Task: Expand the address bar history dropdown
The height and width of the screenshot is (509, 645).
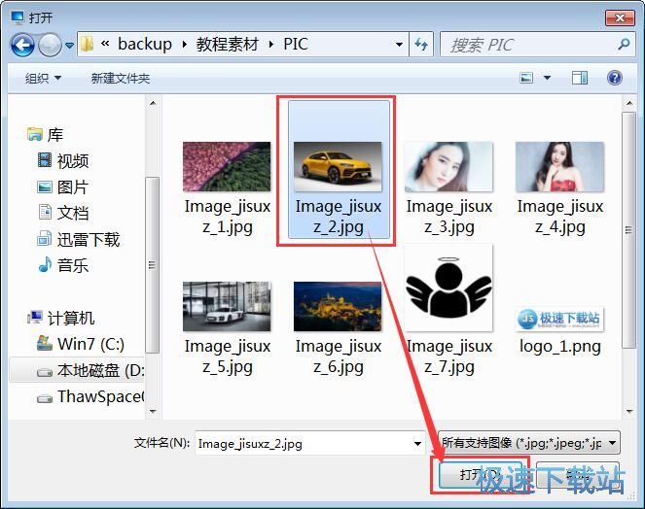Action: pyautogui.click(x=399, y=44)
